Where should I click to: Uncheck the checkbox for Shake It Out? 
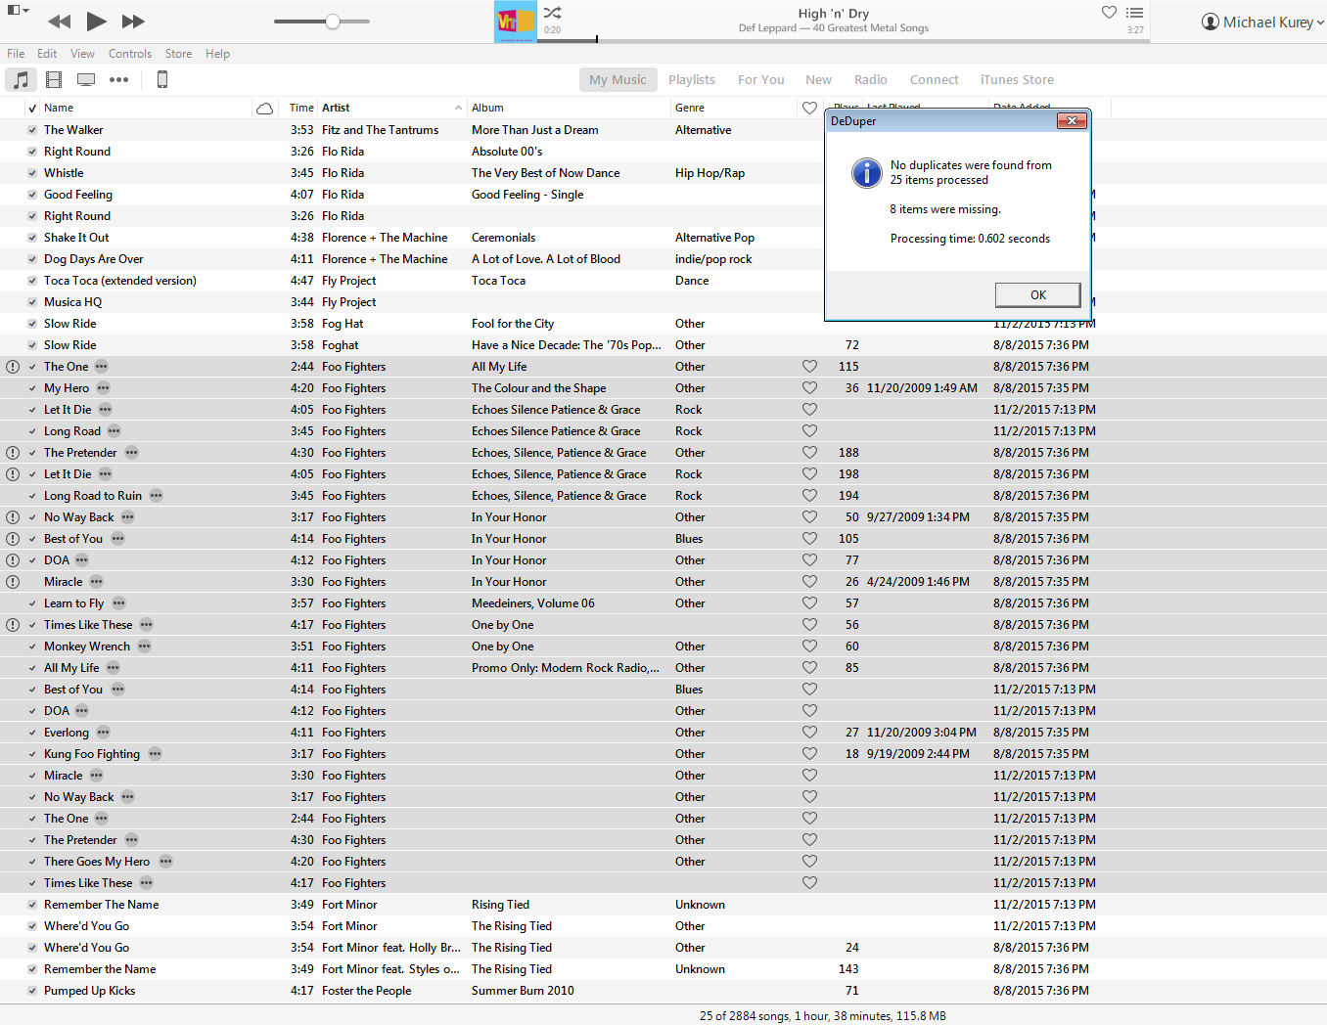click(32, 238)
